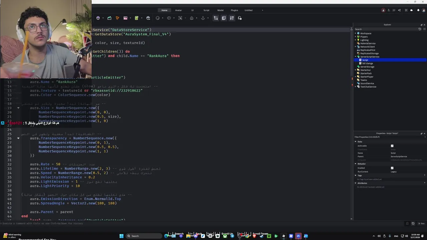Collapse the Data properties section
Image resolution: width=427 pixels, height=240 pixels.
tap(356, 142)
